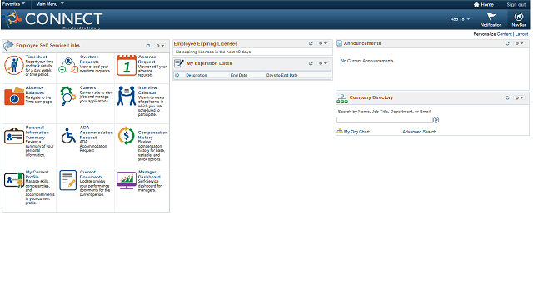Click the Personal Information Summary badge icon
Viewport: 533px width, 300px height.
[14, 136]
